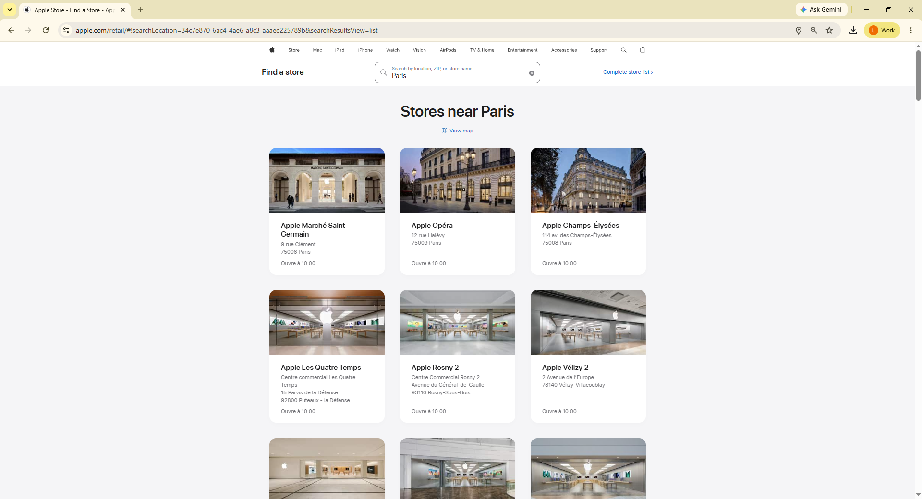922x499 pixels.
Task: Open site information icon in address bar
Action: 66,30
